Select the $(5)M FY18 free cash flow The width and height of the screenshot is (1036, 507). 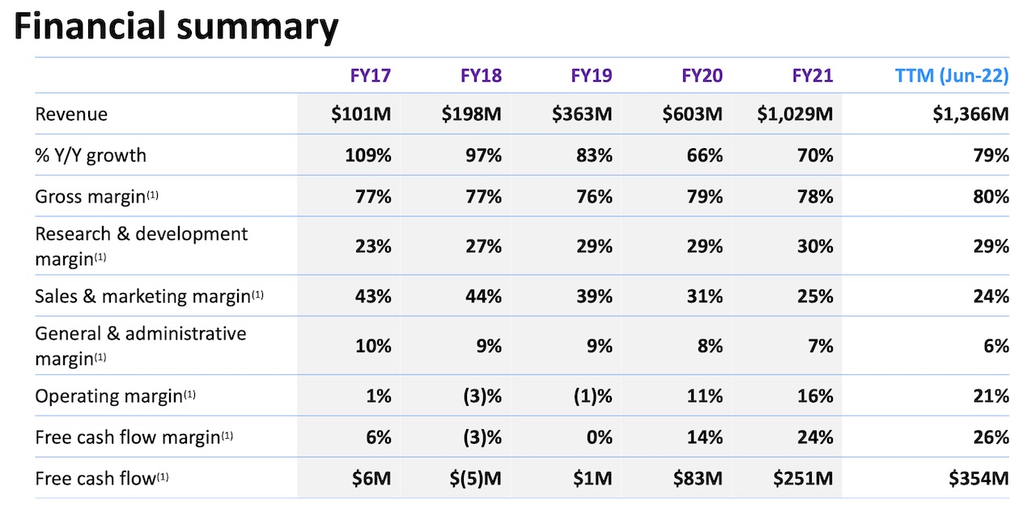(x=475, y=479)
